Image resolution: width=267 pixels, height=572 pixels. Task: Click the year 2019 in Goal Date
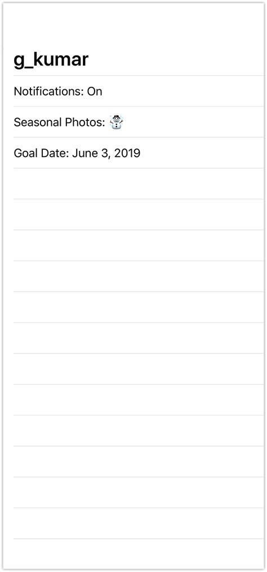click(x=127, y=153)
